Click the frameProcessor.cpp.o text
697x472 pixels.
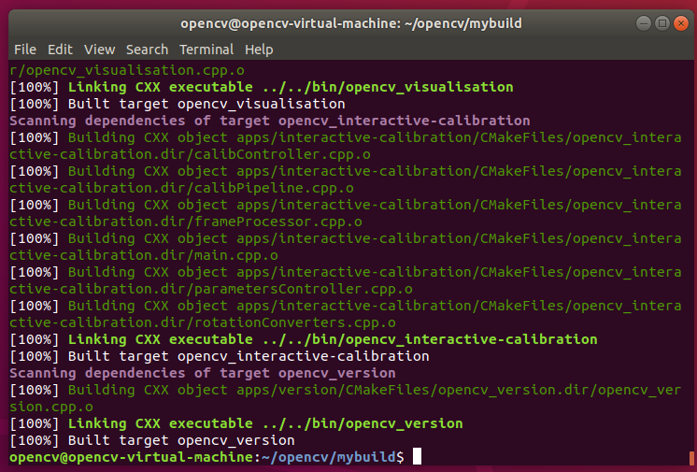click(278, 222)
